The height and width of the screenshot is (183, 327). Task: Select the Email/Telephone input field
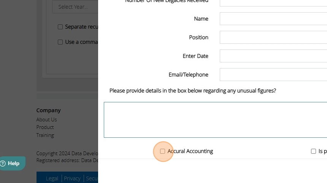tap(273, 75)
